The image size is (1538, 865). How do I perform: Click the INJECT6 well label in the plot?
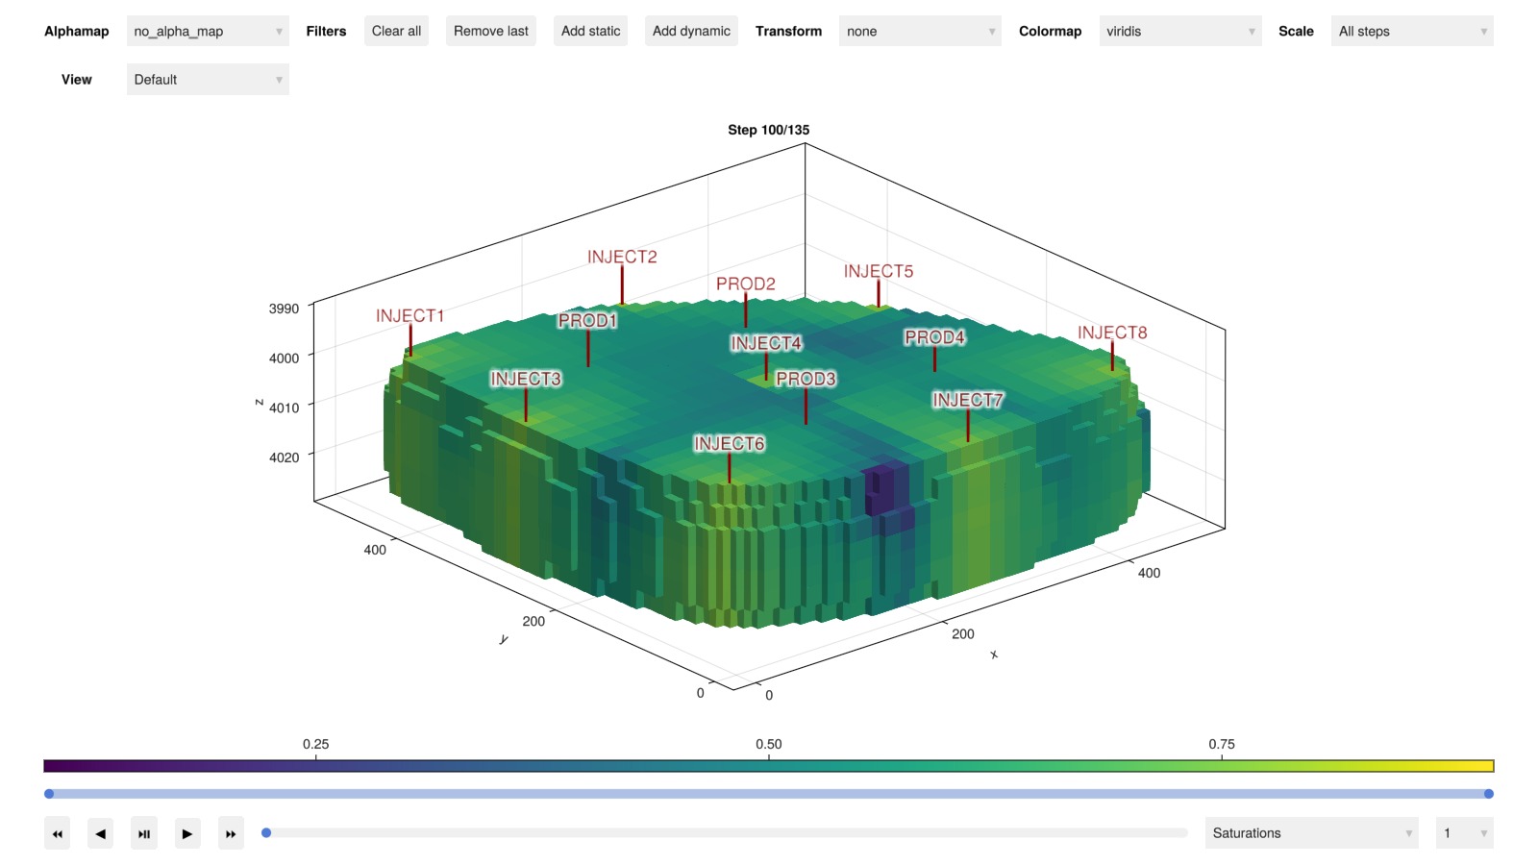pyautogui.click(x=729, y=444)
